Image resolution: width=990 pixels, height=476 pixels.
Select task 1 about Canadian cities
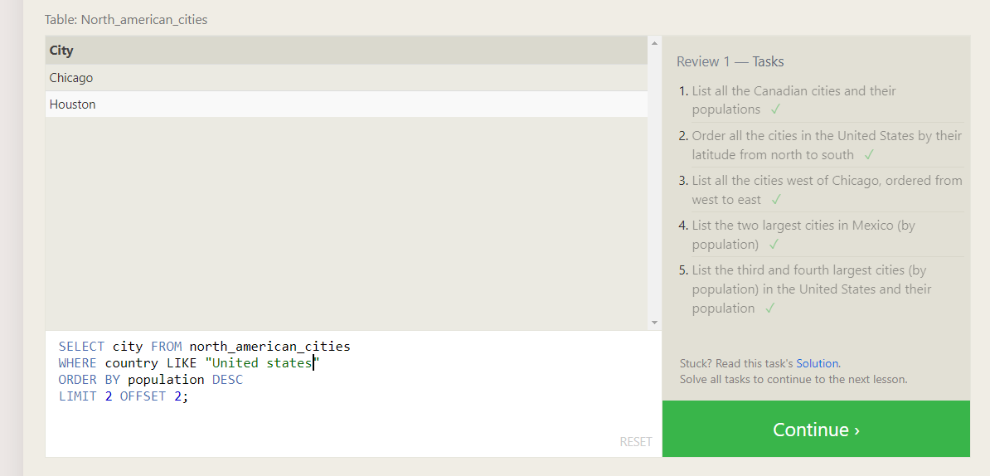tap(793, 91)
